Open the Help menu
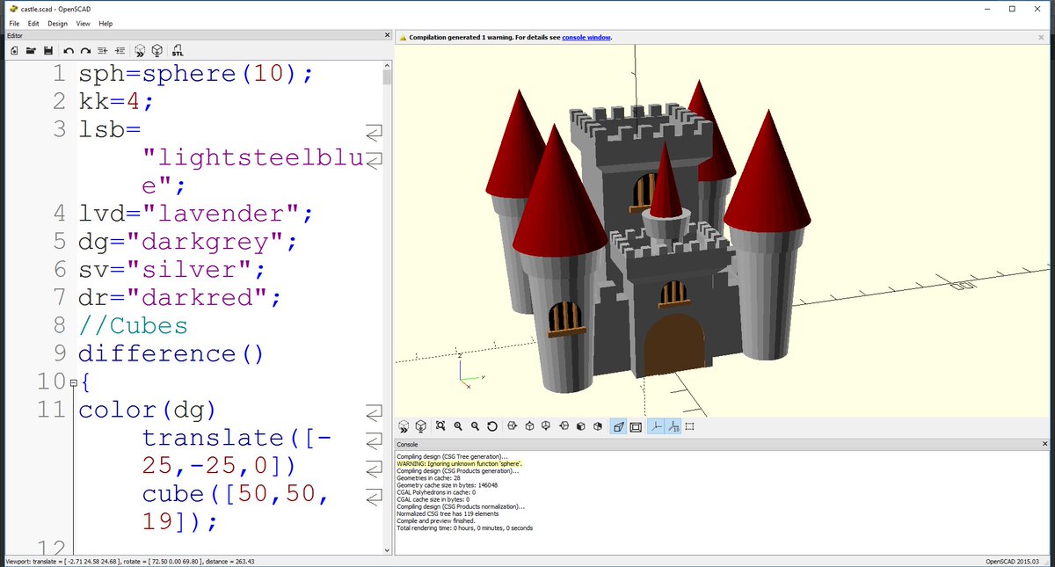 [x=105, y=23]
